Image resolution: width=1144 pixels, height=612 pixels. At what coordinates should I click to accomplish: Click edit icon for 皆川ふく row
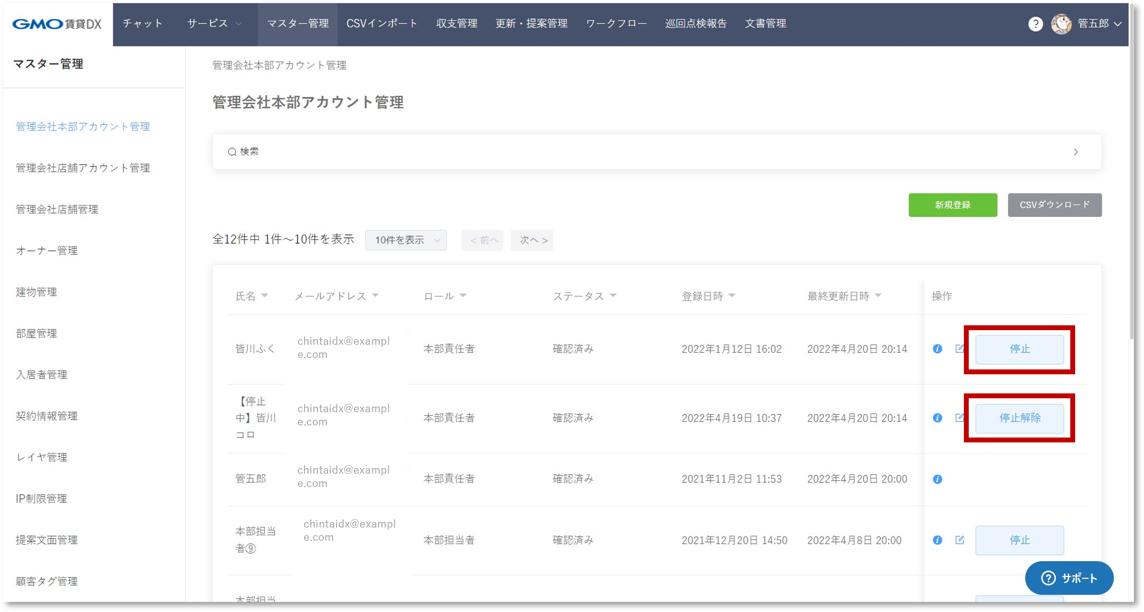pyautogui.click(x=959, y=349)
